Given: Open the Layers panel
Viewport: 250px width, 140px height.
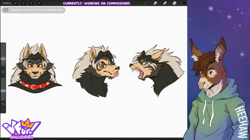Looking at the screenshot, I should pos(175,3).
